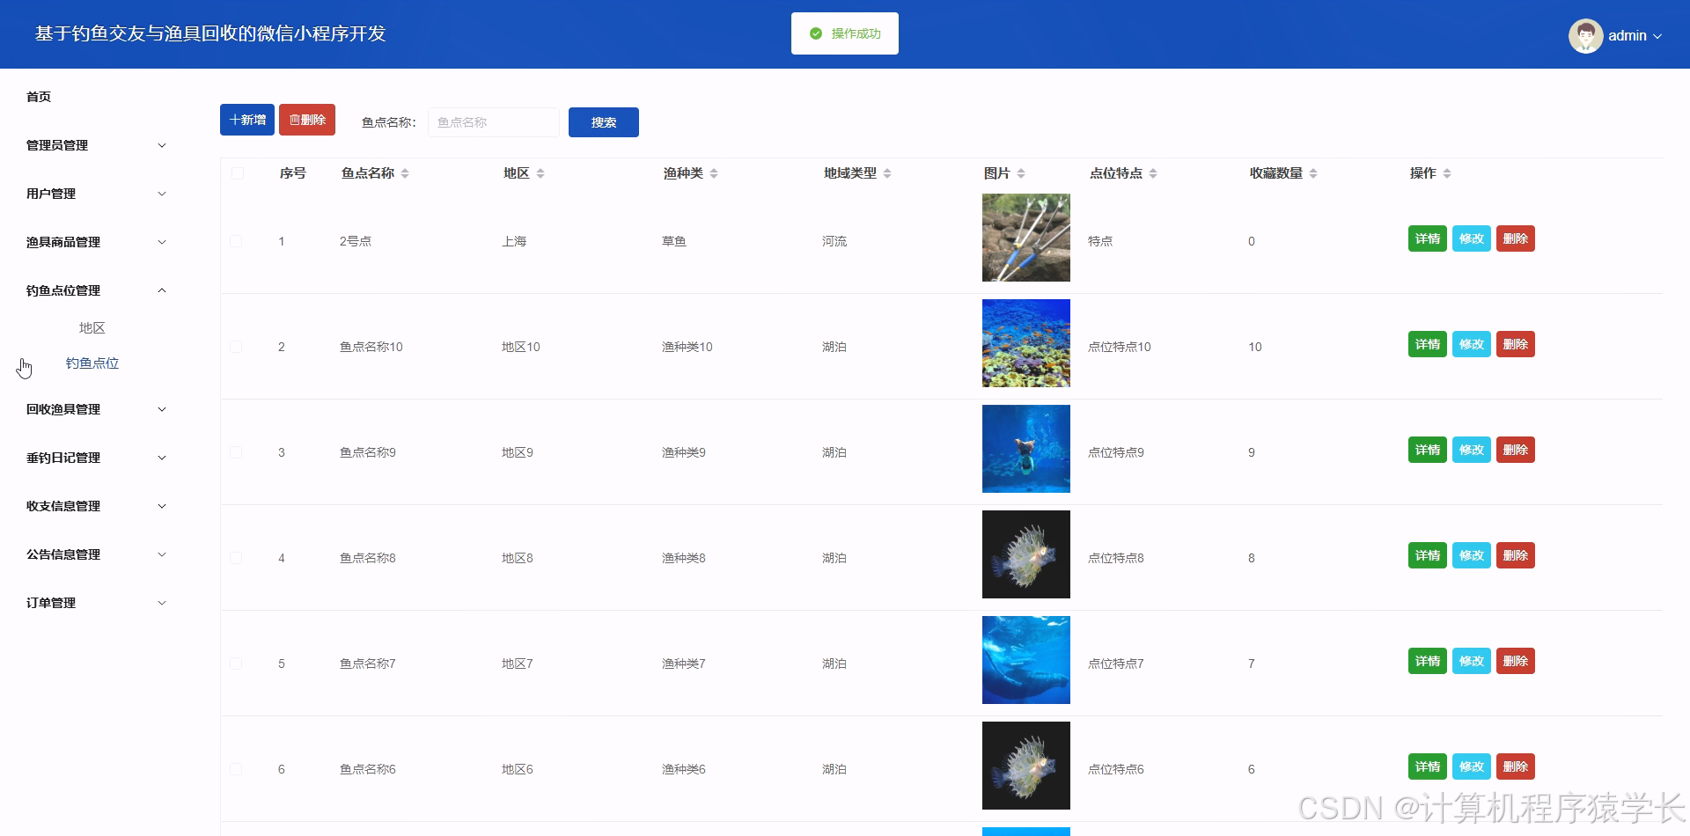Screen dimensions: 1690x836
Task: Click 删除 for row 鱼点名称9
Action: click(1516, 450)
